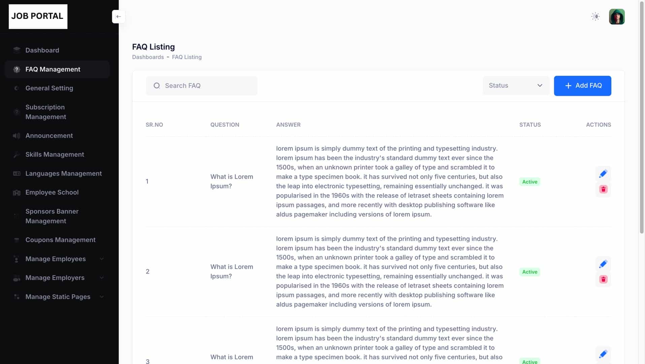
Task: Click the red delete icon for FAQ 1
Action: 603,189
